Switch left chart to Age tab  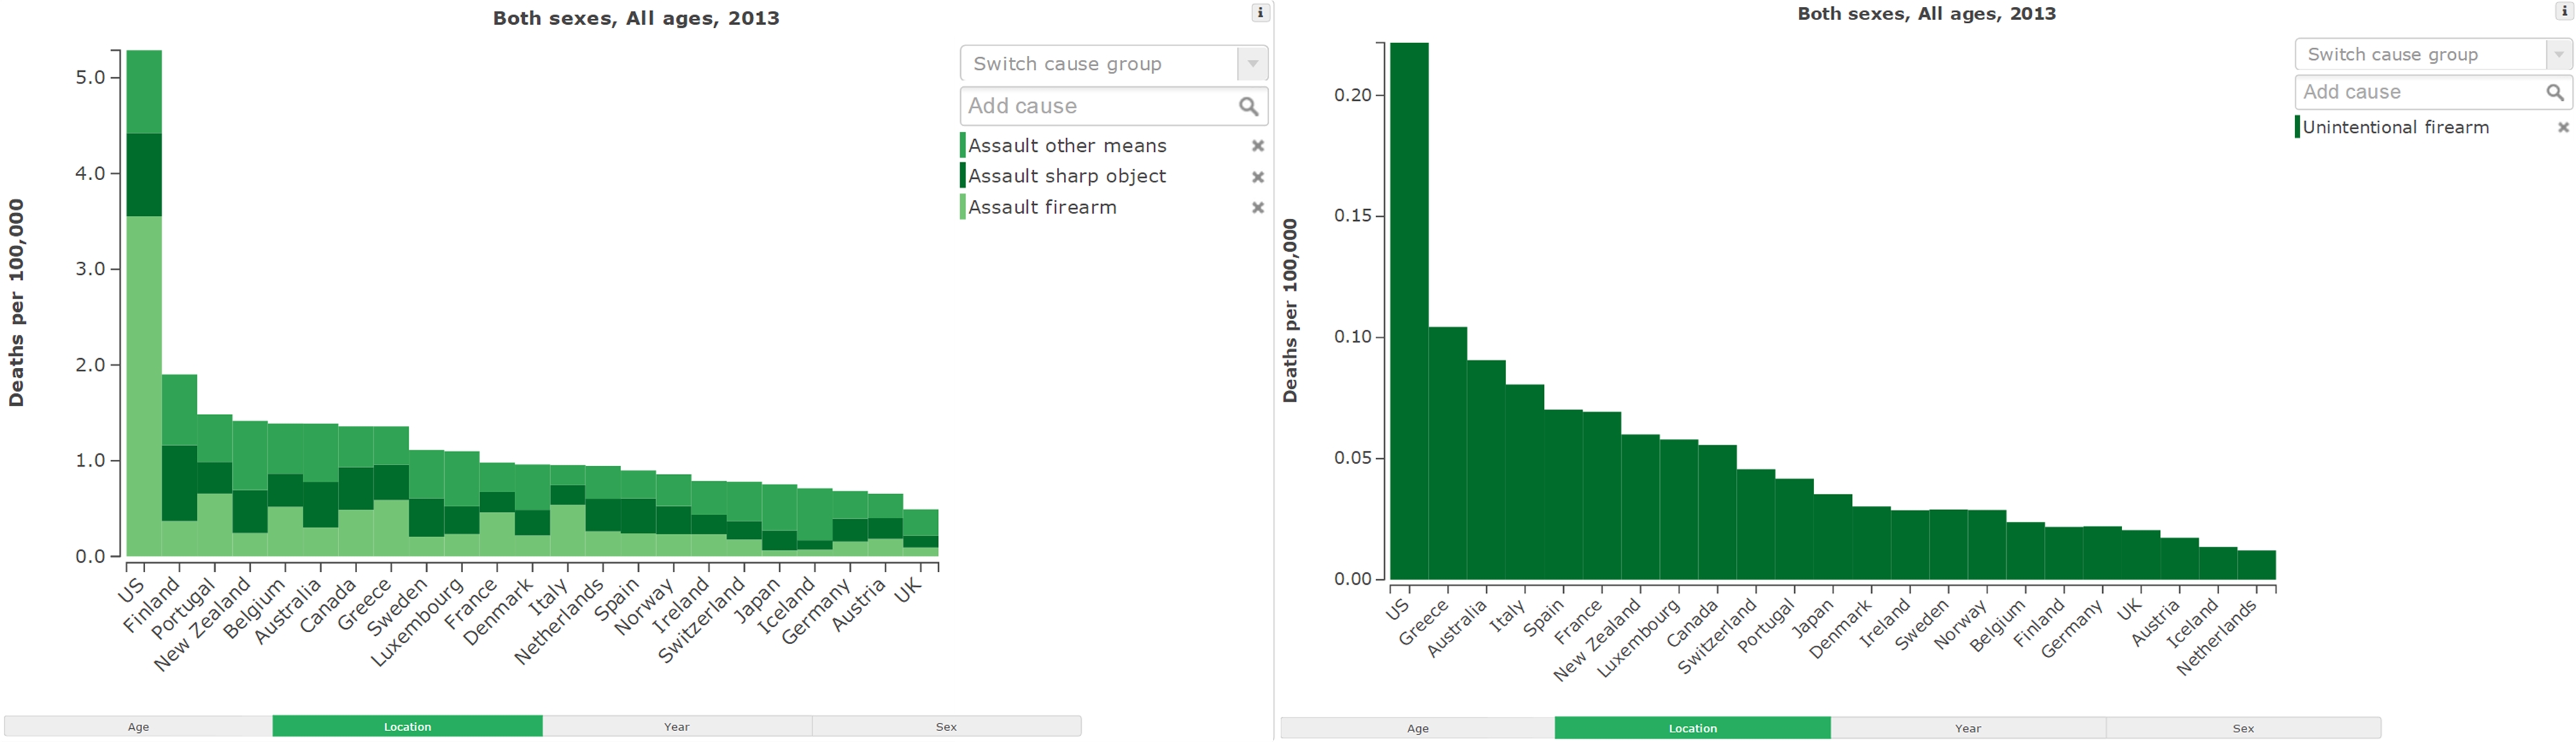(x=138, y=727)
